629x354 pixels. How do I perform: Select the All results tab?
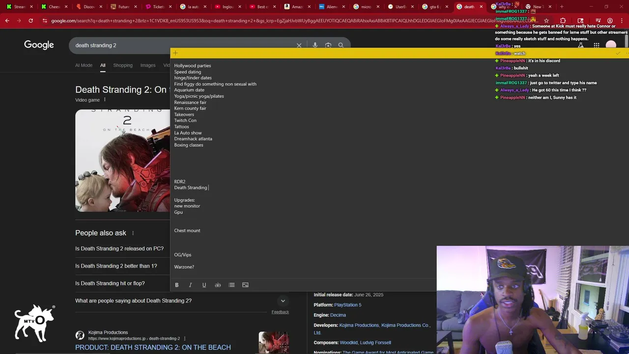(x=103, y=65)
